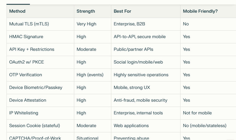Click the Mobile Friendly? column header
The image size is (236, 140).
[x=200, y=11]
